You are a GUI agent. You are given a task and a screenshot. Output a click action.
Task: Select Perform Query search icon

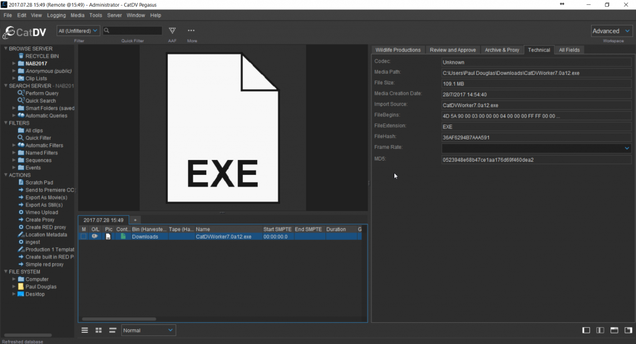point(20,93)
